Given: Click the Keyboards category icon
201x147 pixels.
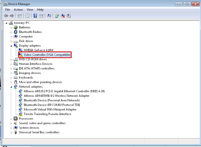Looking at the screenshot, I should (x=16, y=78).
